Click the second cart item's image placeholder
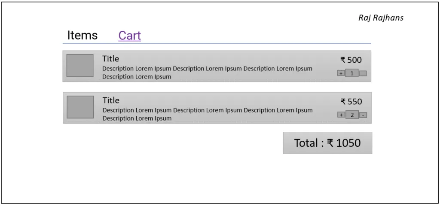 click(80, 107)
